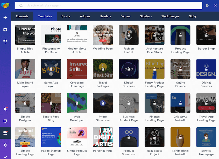This screenshot has height=159, width=219.
Task: Click the lock icon on Simple Food Blog
Action: (x=51, y=103)
